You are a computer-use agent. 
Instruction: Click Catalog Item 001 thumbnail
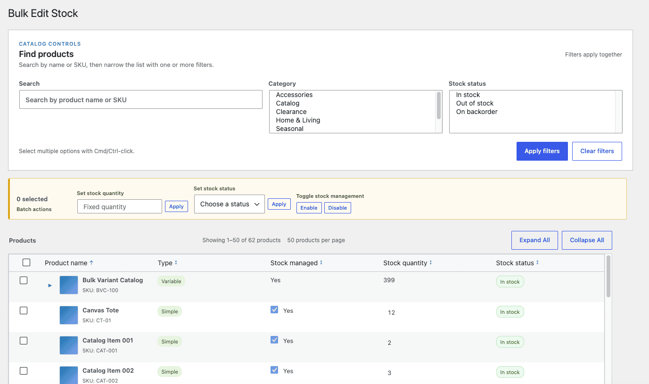(x=69, y=345)
